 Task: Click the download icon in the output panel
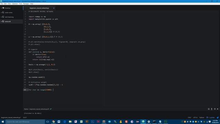click(212, 109)
